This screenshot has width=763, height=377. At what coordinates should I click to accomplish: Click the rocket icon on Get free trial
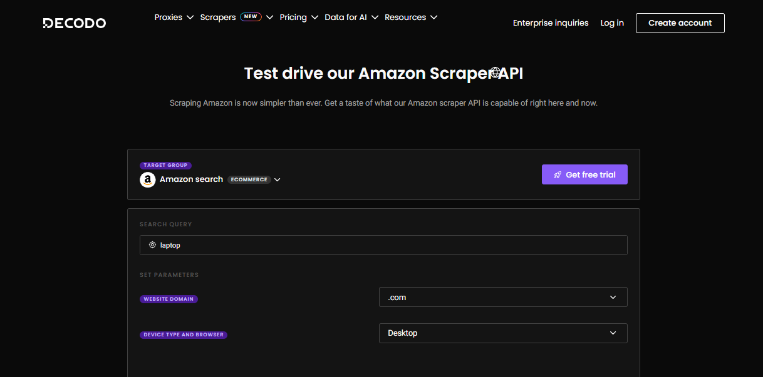coord(558,175)
